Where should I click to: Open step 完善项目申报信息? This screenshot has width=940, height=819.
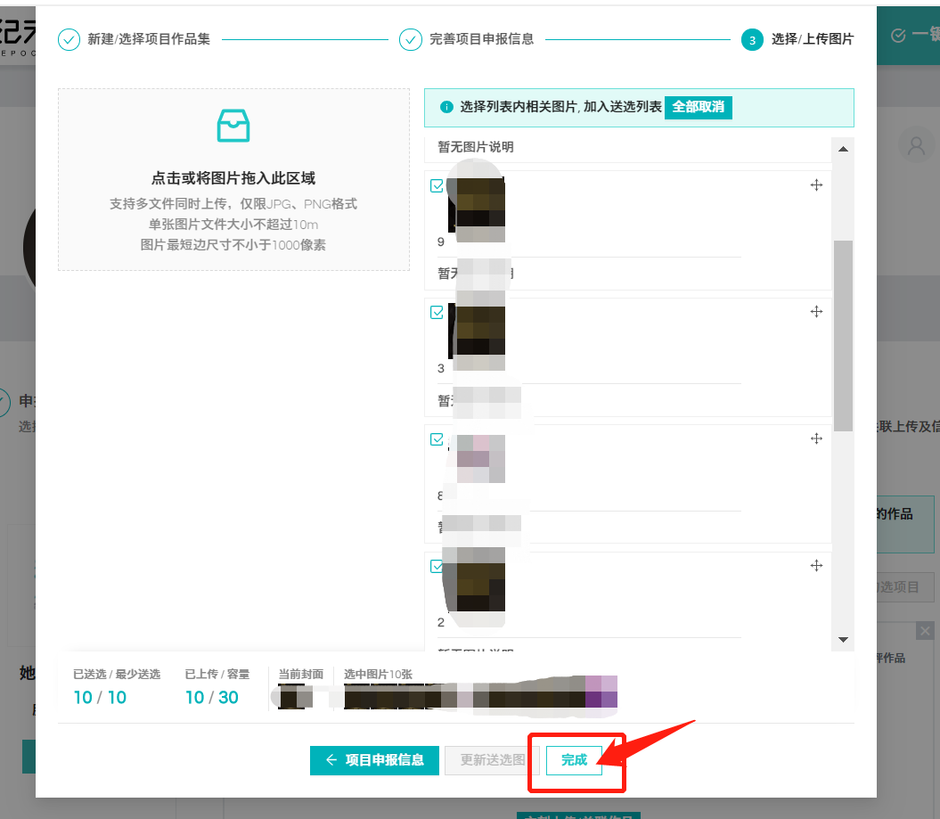[481, 39]
